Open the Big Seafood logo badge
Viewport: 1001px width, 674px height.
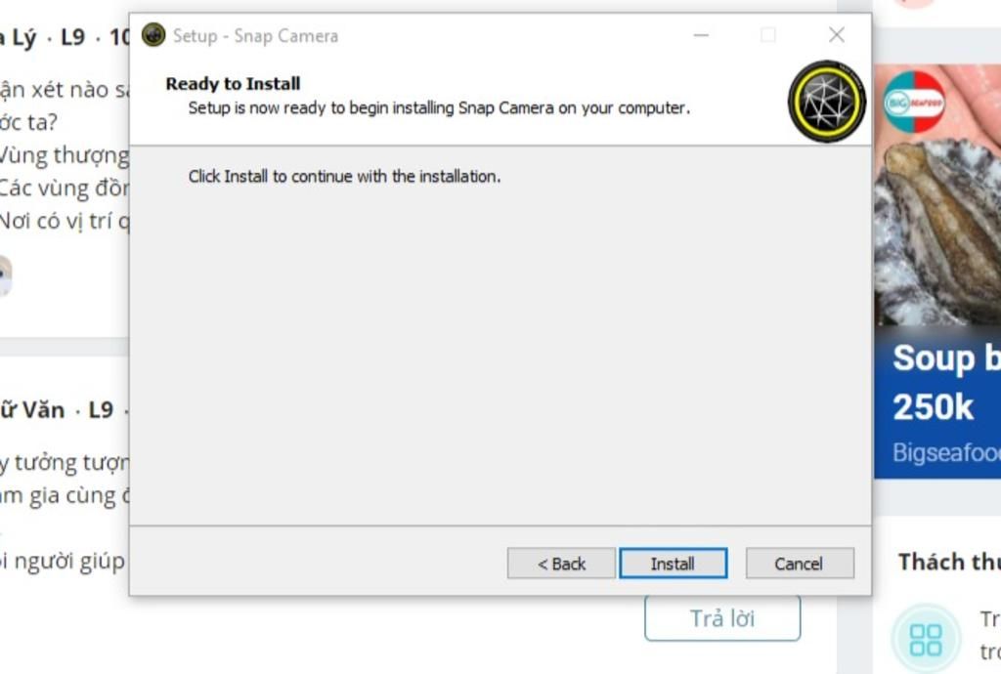(914, 102)
